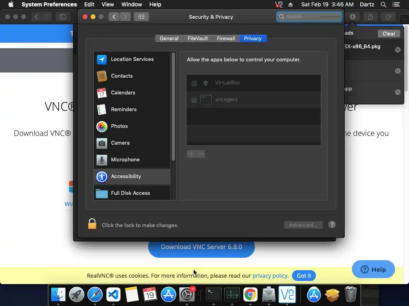Select Calendars in privacy list

coord(132,92)
